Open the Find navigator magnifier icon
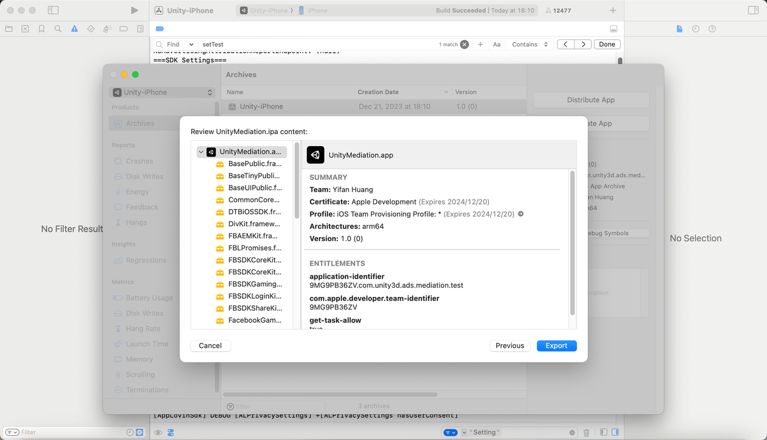767x440 pixels. [x=58, y=29]
